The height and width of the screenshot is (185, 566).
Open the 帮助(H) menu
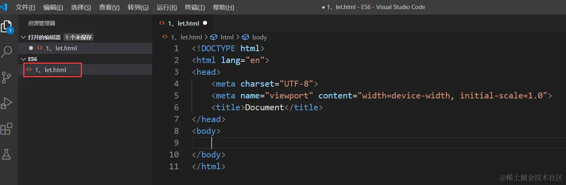[x=223, y=7]
